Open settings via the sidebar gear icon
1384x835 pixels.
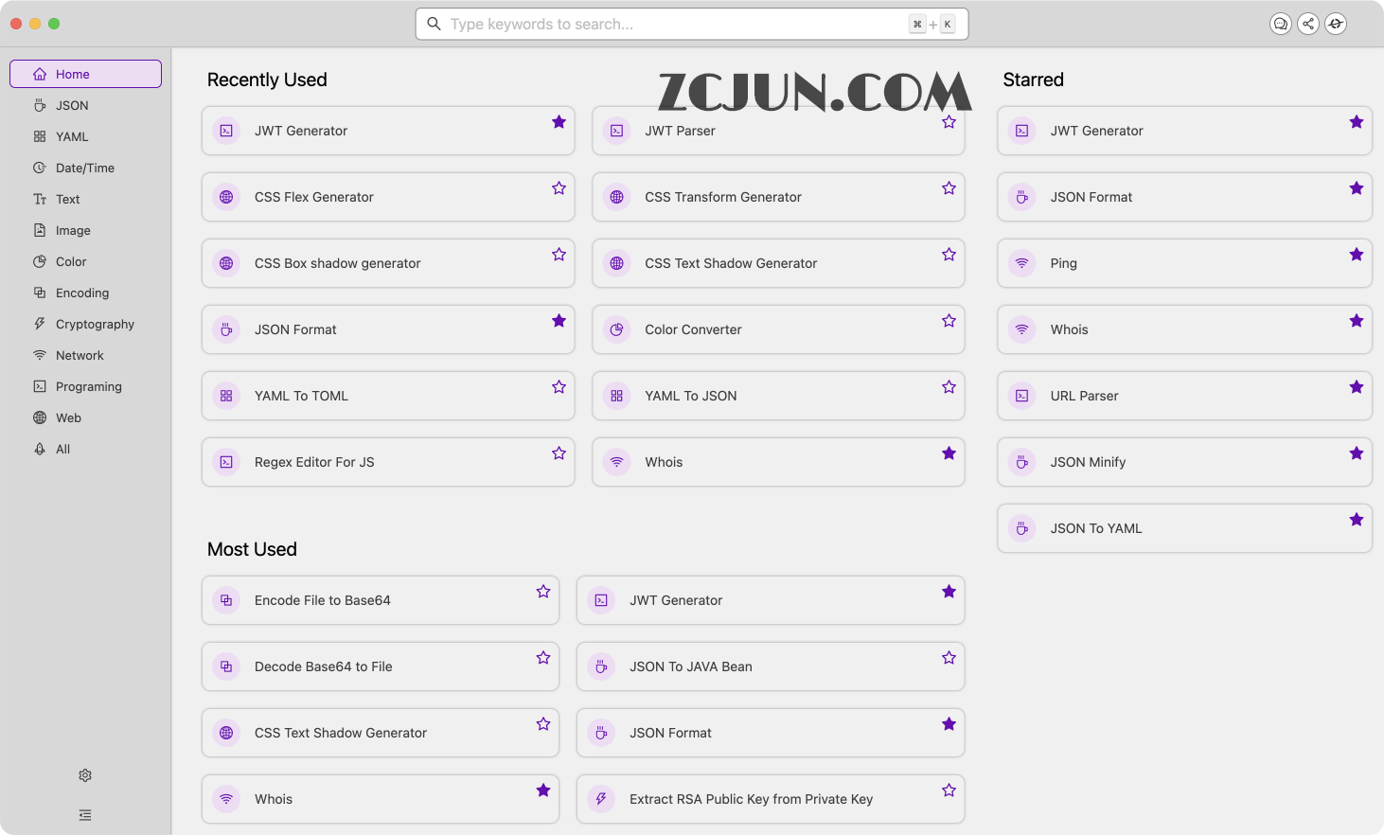point(85,775)
